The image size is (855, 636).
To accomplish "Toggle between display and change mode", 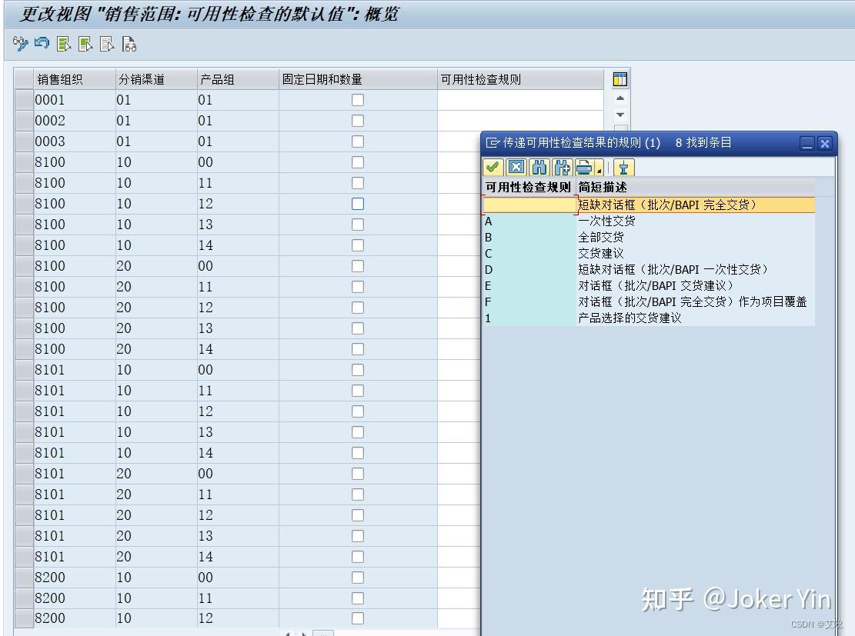I will pos(21,44).
